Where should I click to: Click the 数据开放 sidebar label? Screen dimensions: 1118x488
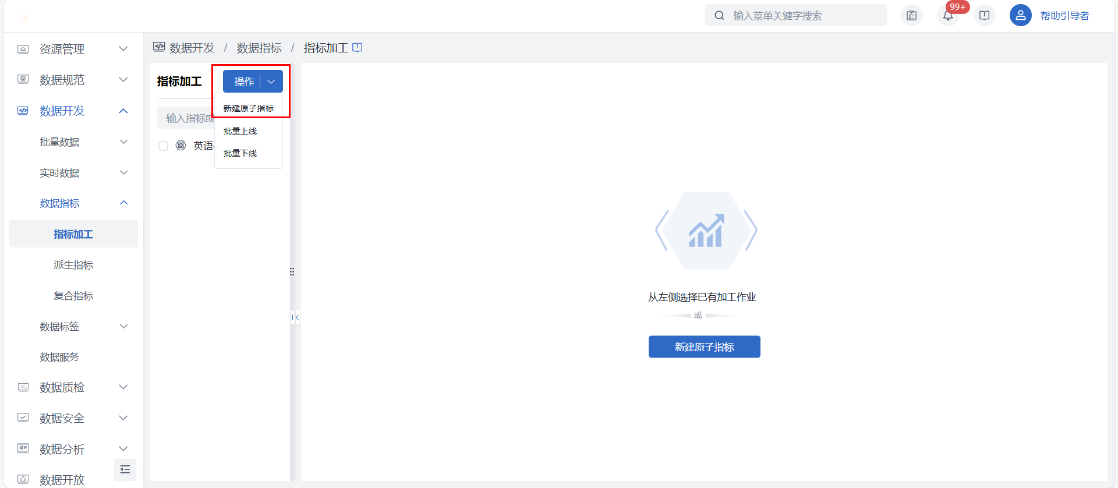click(x=62, y=480)
